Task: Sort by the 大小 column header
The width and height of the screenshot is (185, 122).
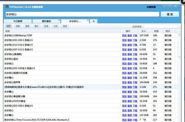Action: (x=145, y=31)
